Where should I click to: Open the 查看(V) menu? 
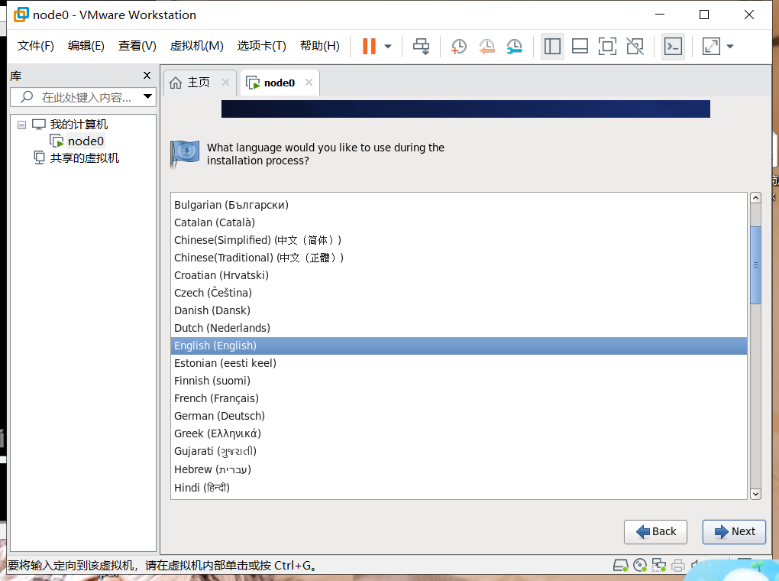pos(137,46)
